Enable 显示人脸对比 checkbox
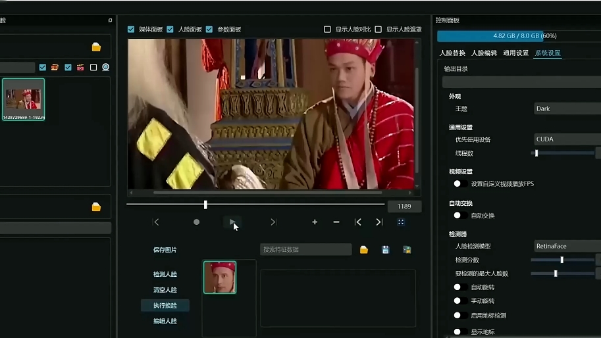This screenshot has height=338, width=601. pos(327,30)
